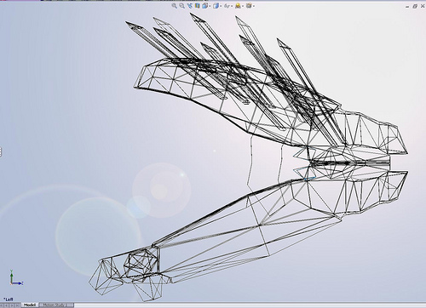Screen dimensions: 426x308
Task: Expand the Hide/Show Items dropdown arrow
Action: (x=232, y=6)
